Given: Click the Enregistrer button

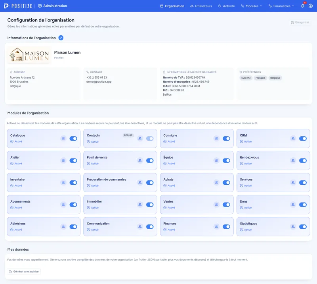Looking at the screenshot, I should [300, 22].
